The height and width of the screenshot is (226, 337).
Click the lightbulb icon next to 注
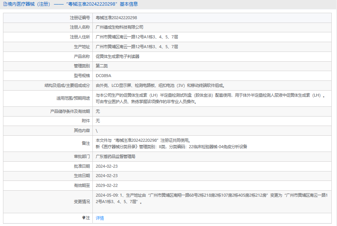click(x=84, y=218)
